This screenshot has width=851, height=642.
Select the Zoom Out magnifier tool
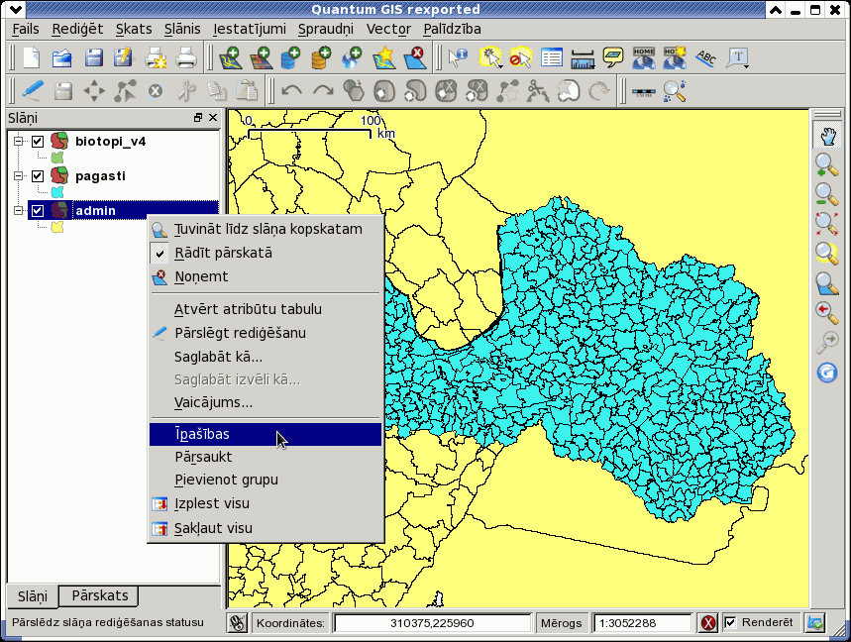click(826, 194)
